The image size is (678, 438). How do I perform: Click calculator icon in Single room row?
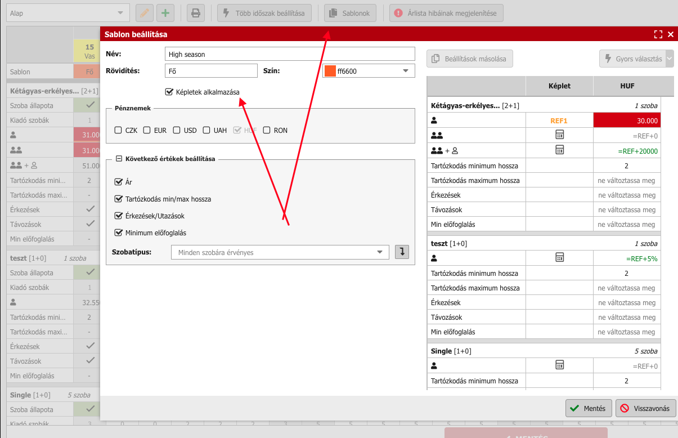(559, 365)
